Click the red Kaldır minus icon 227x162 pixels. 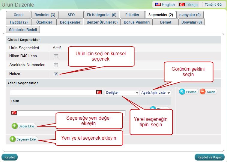point(203,92)
